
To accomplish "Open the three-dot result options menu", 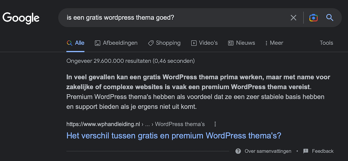I will click(x=215, y=124).
